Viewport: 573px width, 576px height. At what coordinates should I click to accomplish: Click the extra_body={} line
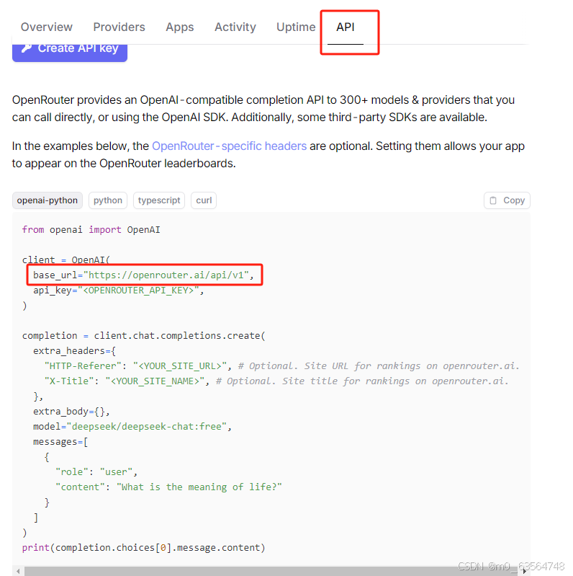71,412
